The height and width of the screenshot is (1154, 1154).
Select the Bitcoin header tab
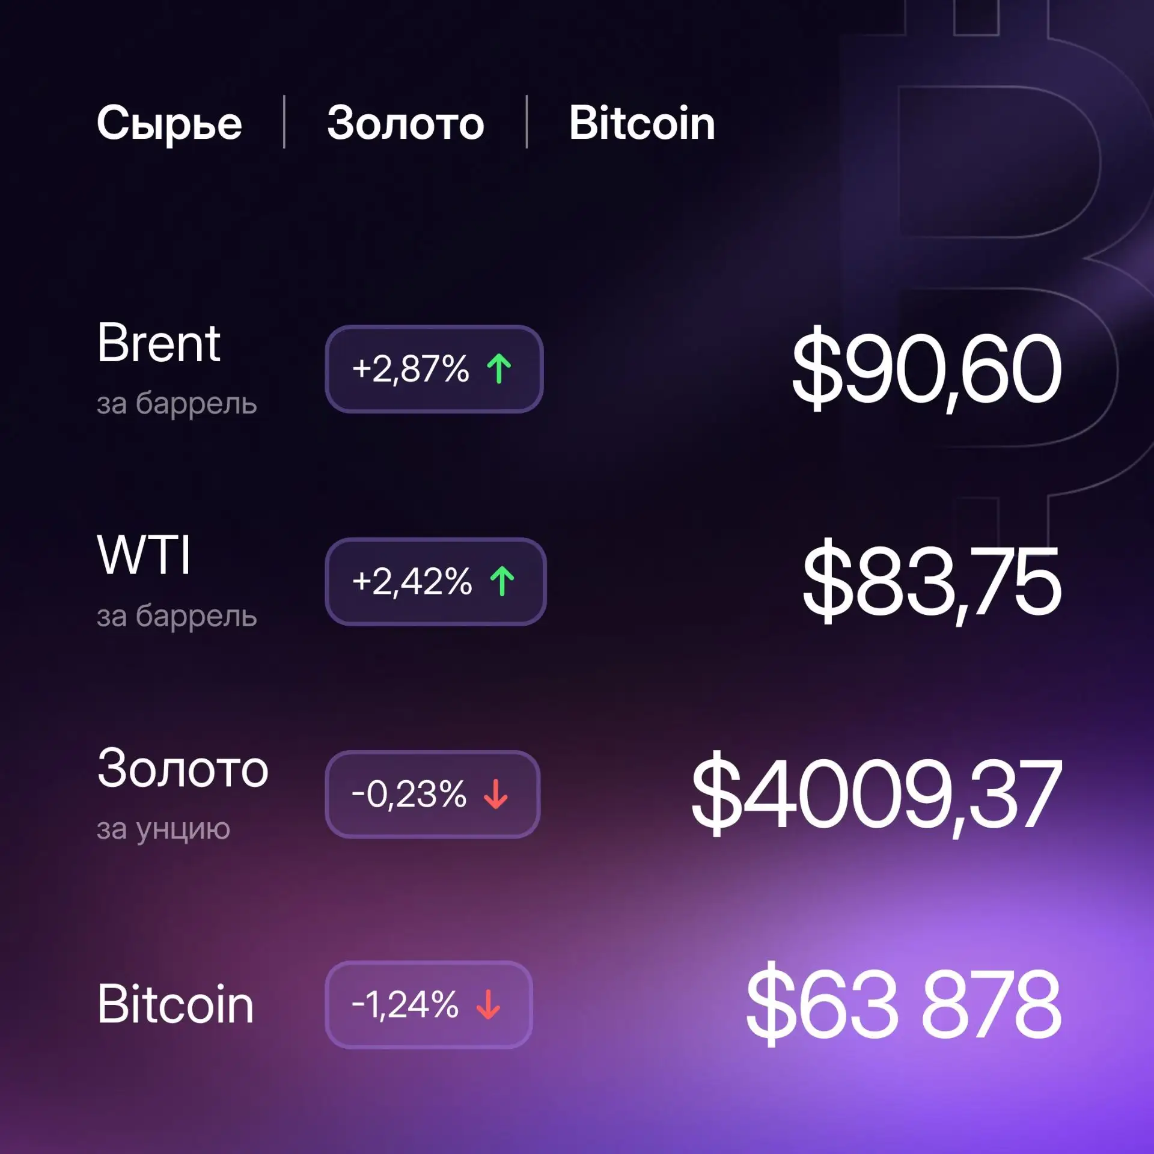coord(642,123)
